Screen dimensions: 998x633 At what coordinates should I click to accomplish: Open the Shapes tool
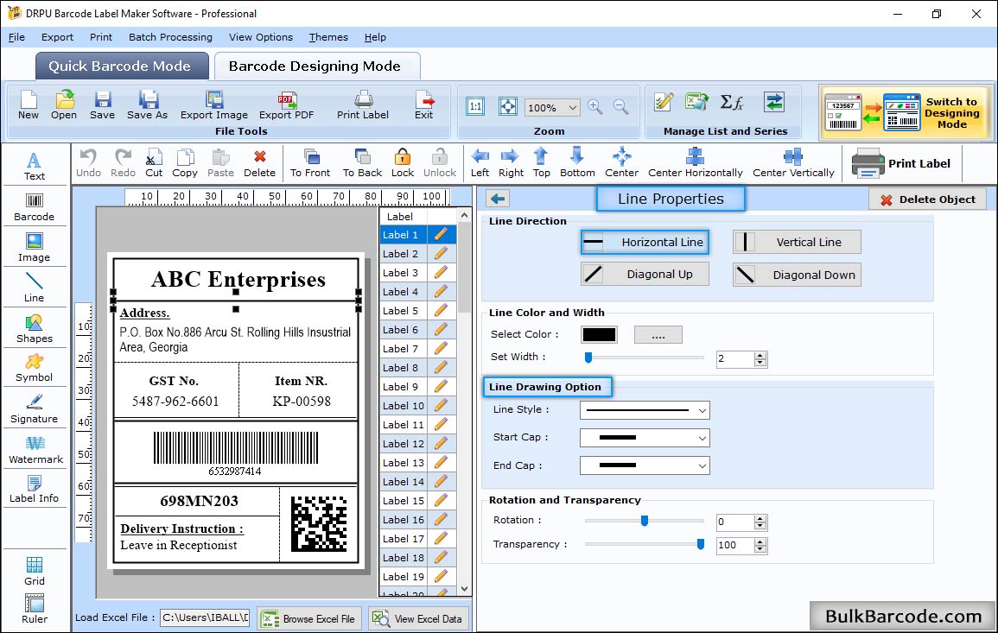tap(35, 328)
